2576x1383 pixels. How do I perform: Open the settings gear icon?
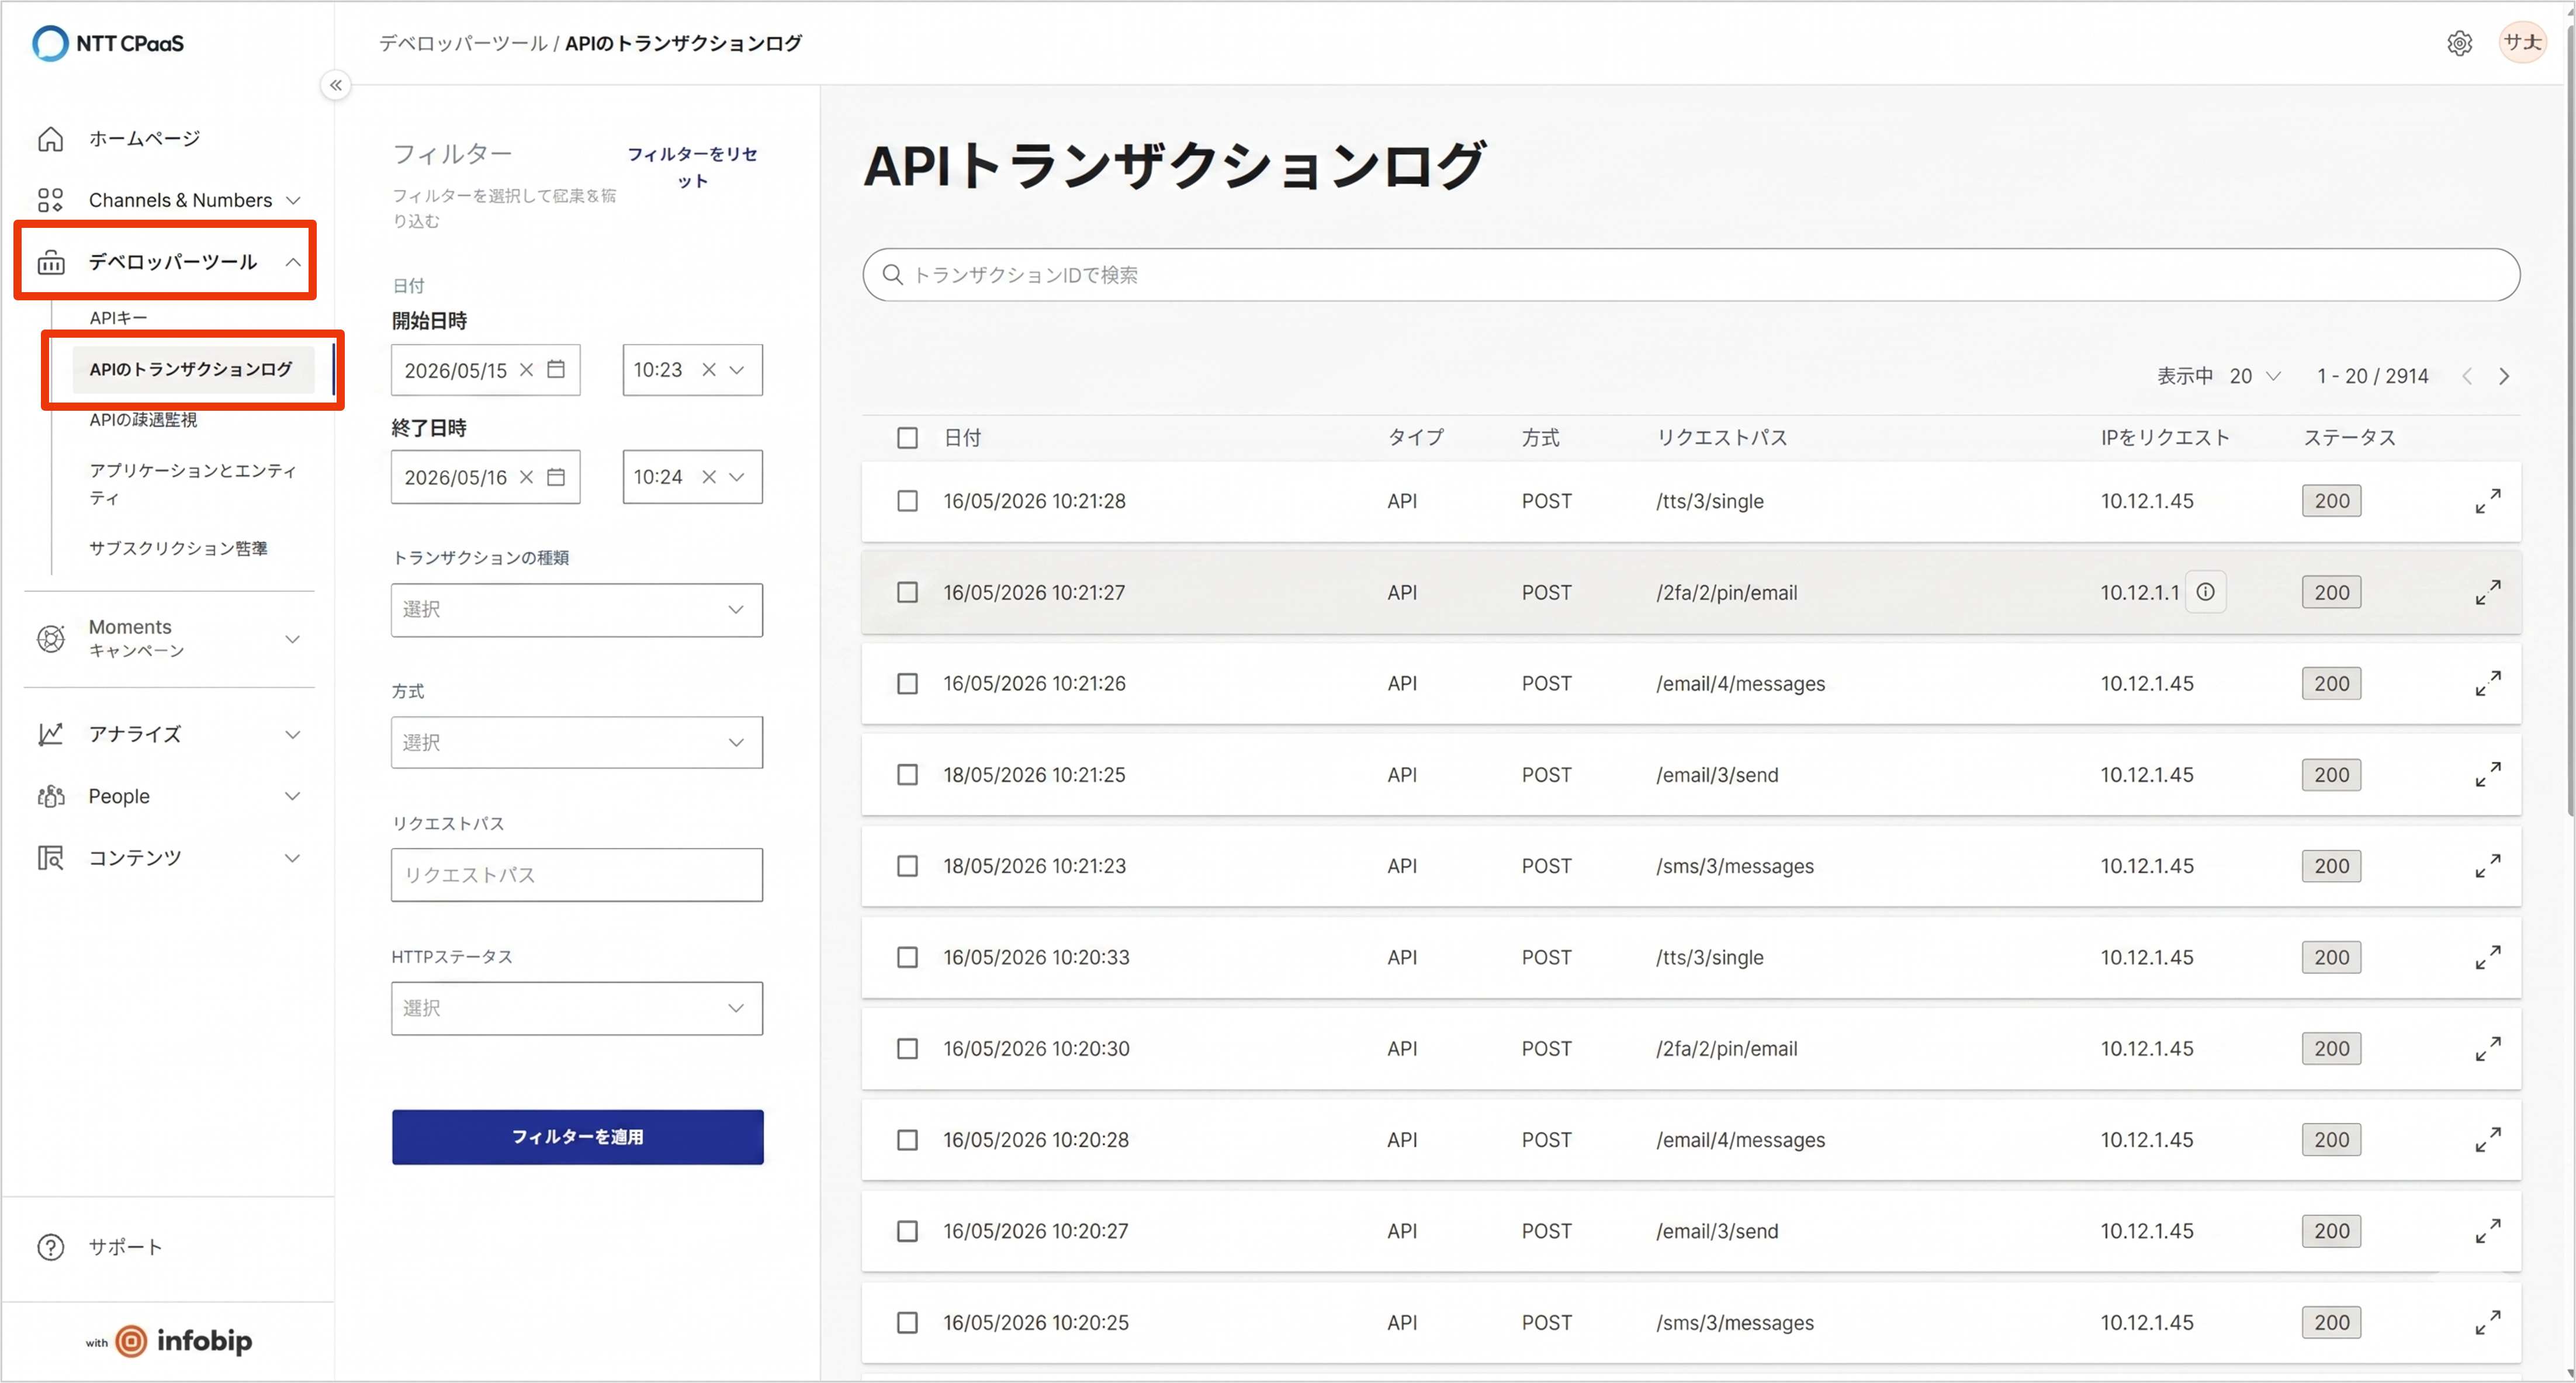(x=2459, y=43)
